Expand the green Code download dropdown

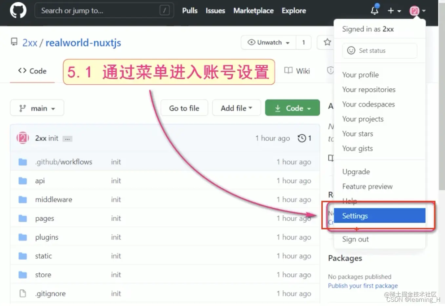click(x=292, y=108)
